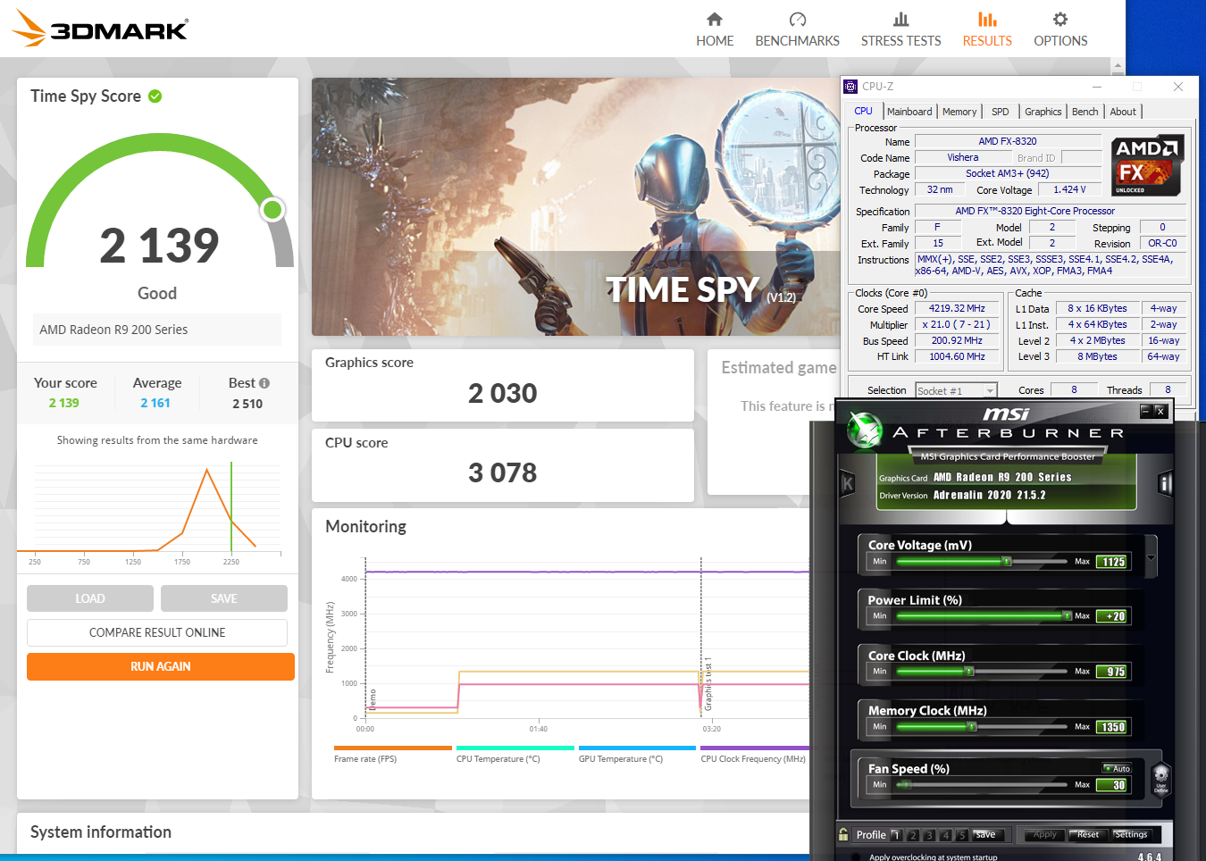Image resolution: width=1206 pixels, height=861 pixels.
Task: Open the Socket #1 selection dropdown
Action: (956, 390)
